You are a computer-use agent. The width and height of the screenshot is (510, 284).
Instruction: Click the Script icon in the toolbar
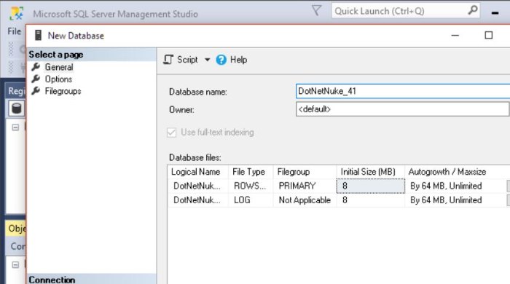pos(168,60)
